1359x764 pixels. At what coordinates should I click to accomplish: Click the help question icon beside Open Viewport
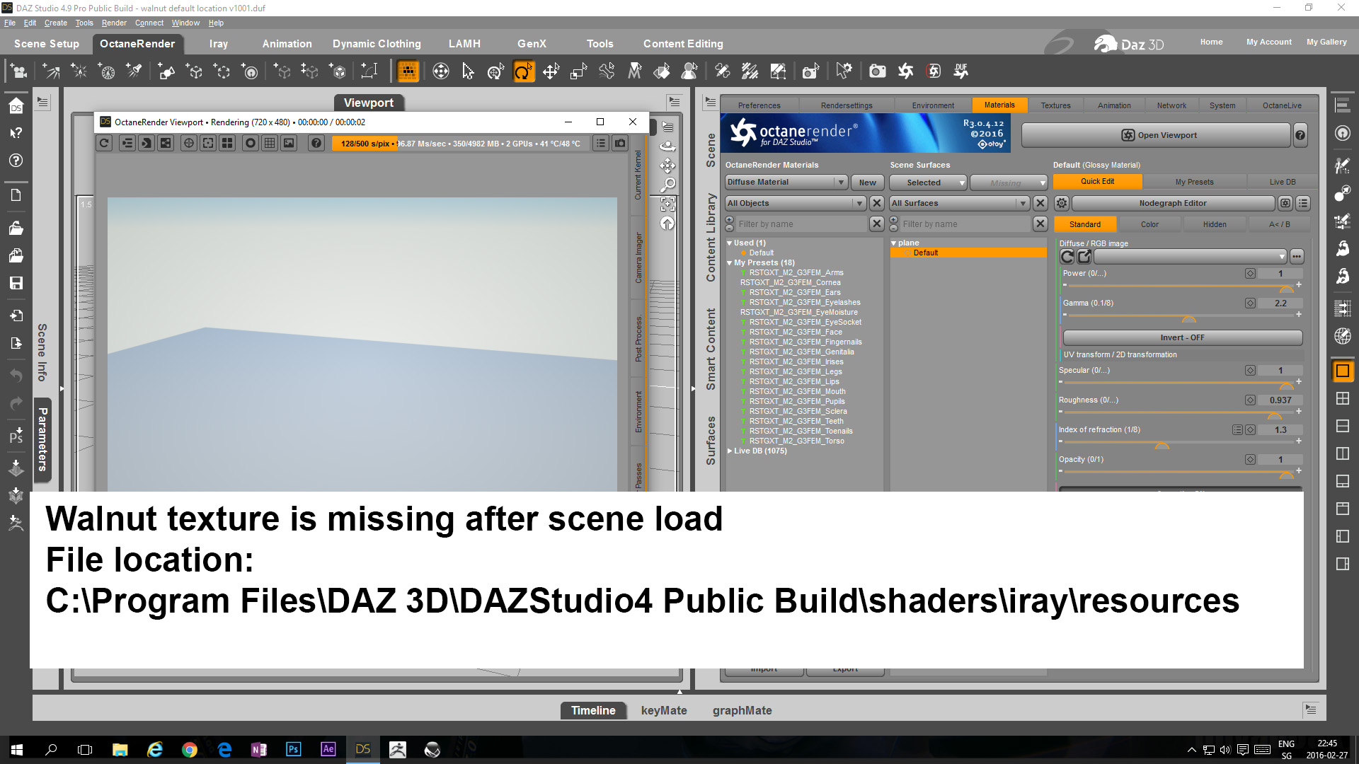pyautogui.click(x=1300, y=135)
